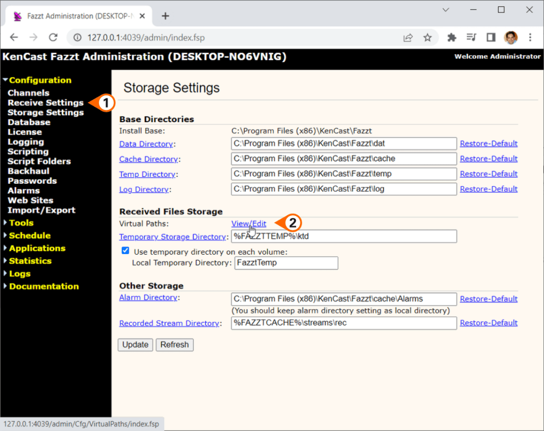
Task: Open the user profile avatar
Action: coord(510,37)
